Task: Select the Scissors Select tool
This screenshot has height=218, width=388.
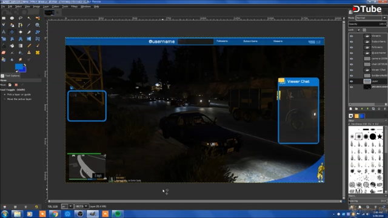Action: [x=4, y=25]
